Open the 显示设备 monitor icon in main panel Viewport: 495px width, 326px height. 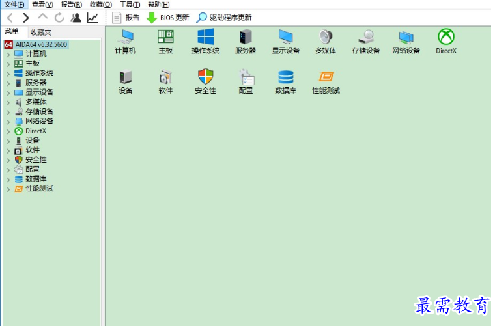click(286, 41)
